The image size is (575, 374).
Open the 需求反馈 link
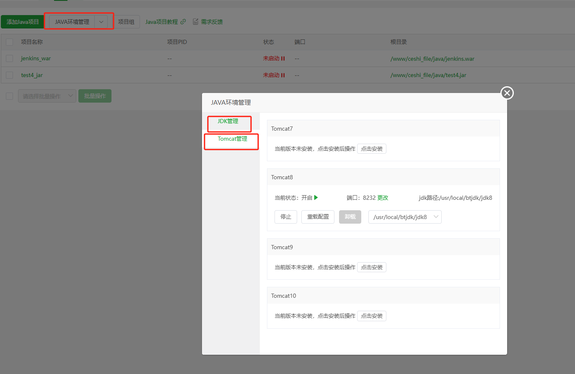[212, 22]
